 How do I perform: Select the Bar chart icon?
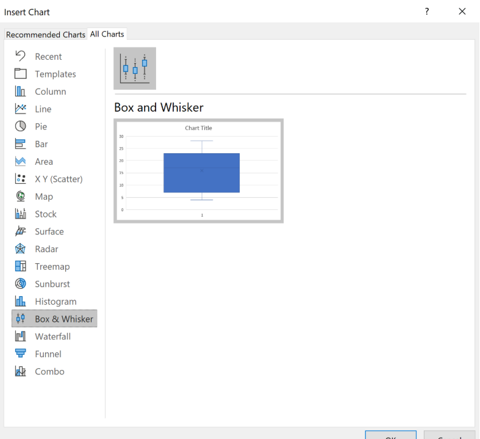tap(21, 144)
